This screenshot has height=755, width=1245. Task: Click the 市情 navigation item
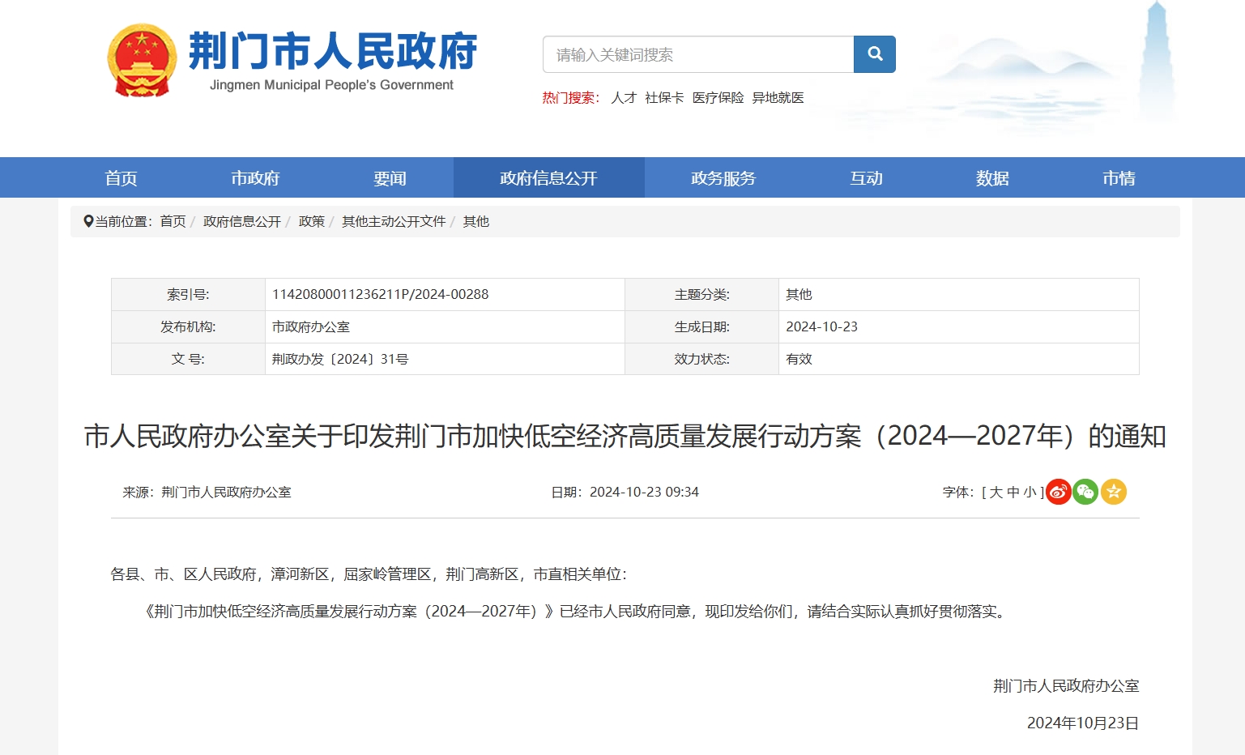(1119, 178)
